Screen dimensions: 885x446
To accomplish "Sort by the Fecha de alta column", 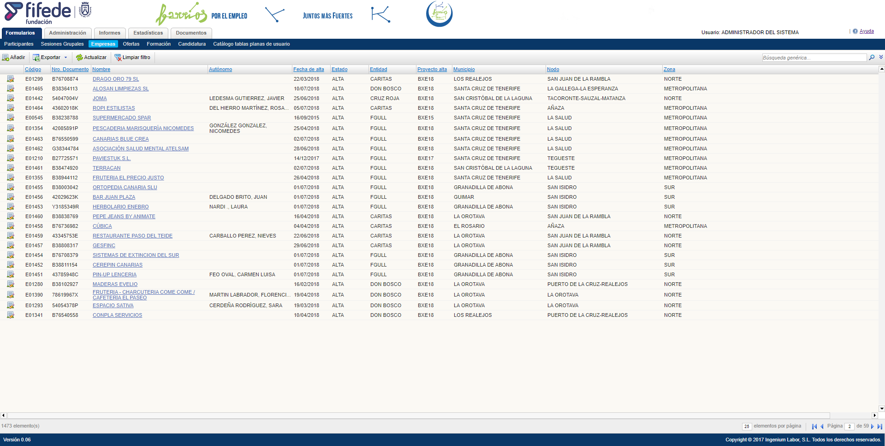I will tap(309, 70).
